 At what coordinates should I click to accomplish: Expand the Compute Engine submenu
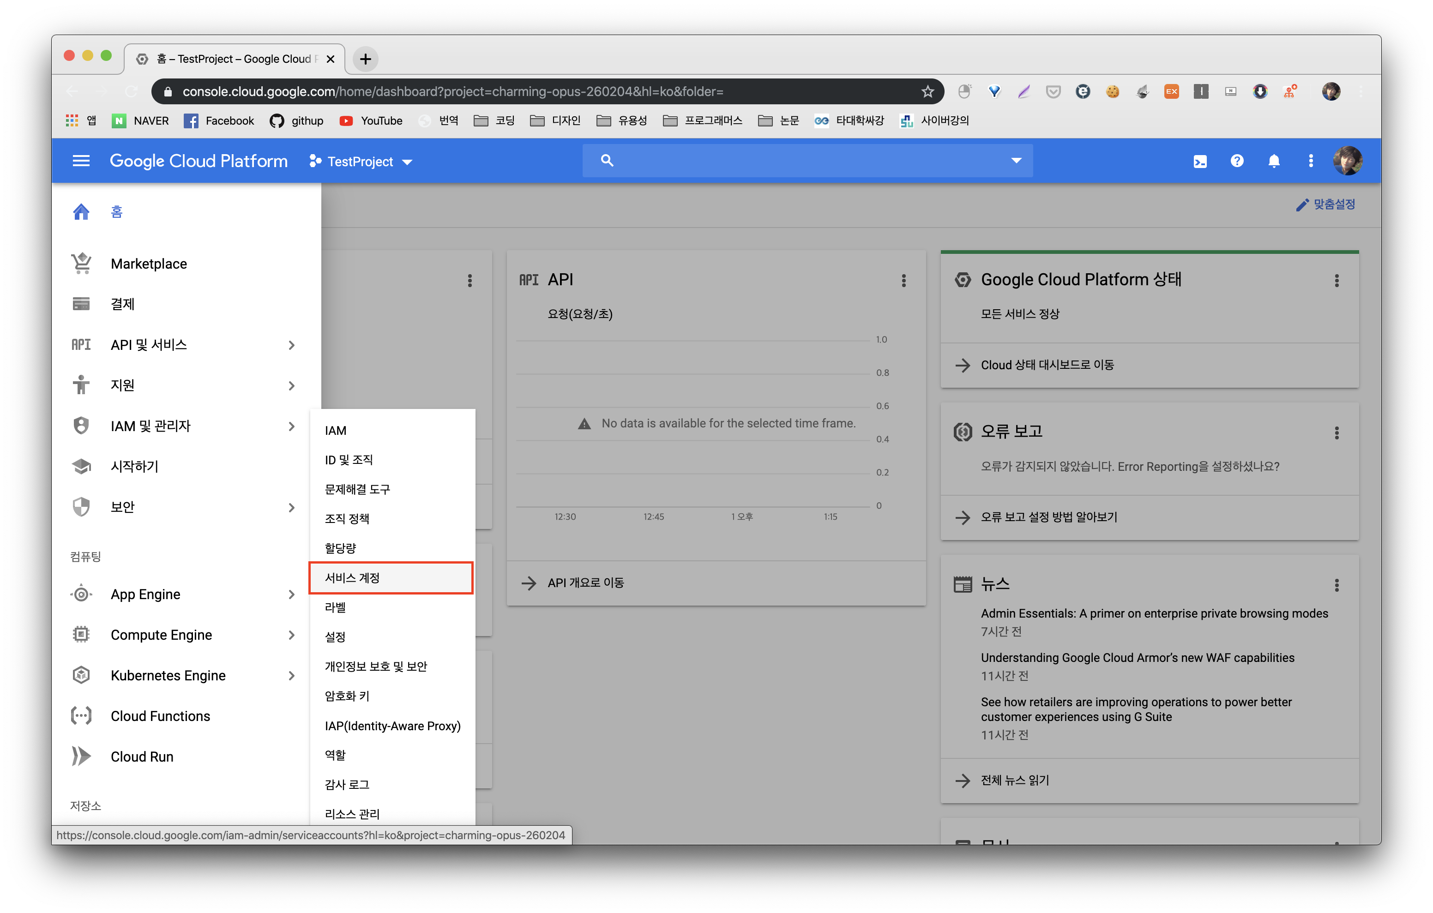click(x=292, y=635)
